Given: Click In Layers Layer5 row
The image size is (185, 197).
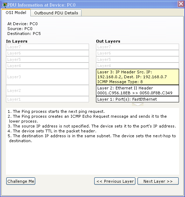Looking at the screenshot, I should pos(47,59).
